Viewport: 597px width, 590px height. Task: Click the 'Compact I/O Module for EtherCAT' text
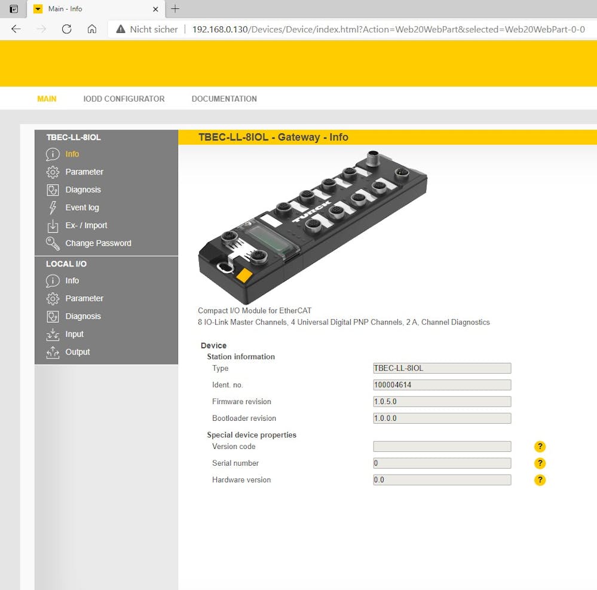pos(255,311)
